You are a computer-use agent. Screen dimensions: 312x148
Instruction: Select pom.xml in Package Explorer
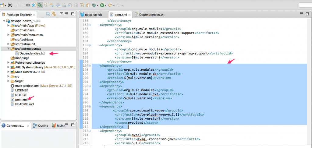click(21, 100)
